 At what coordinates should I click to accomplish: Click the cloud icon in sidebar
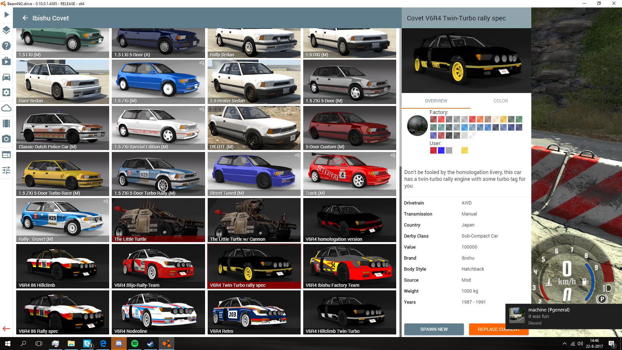(6, 108)
